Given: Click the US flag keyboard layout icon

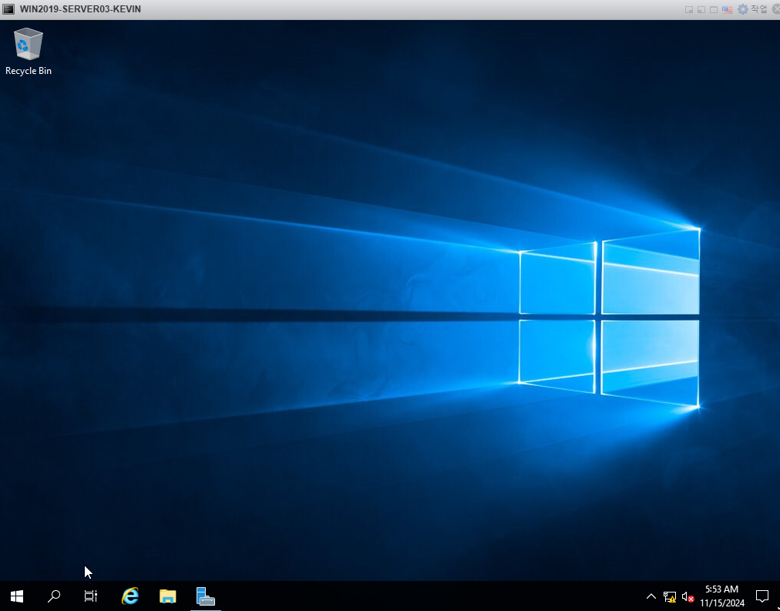Looking at the screenshot, I should [x=727, y=9].
